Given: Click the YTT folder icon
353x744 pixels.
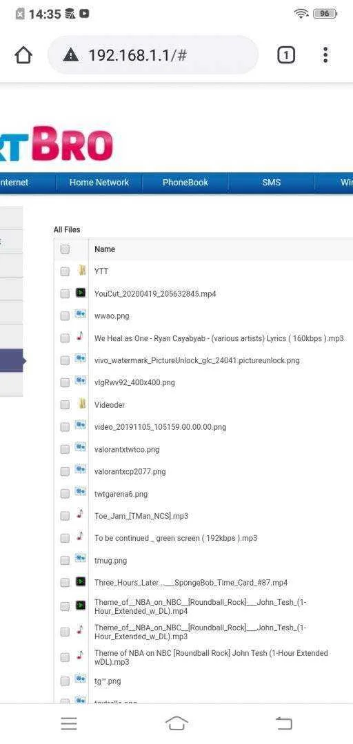Looking at the screenshot, I should (x=81, y=271).
